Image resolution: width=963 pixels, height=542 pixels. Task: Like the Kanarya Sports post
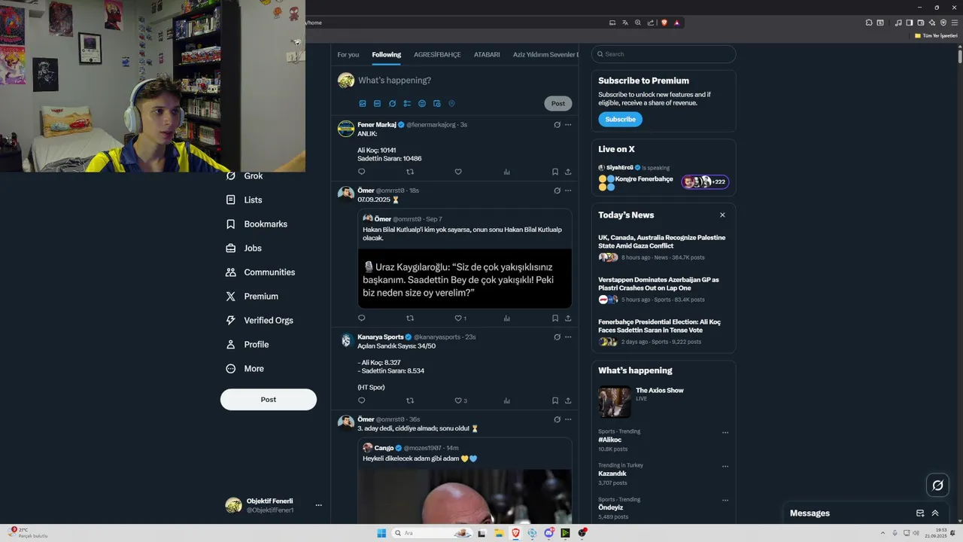tap(458, 400)
